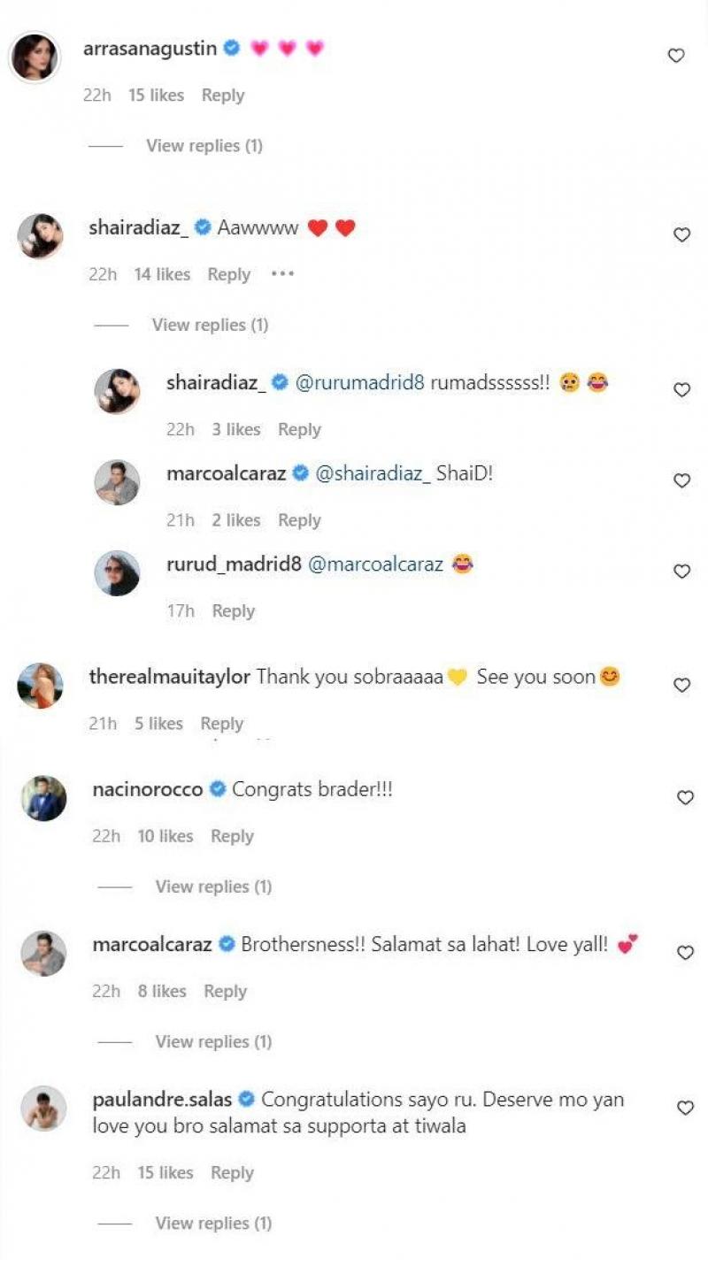Like shairadiaz_'s Aawwww comment
Screen dimensions: 708x1274
click(681, 234)
